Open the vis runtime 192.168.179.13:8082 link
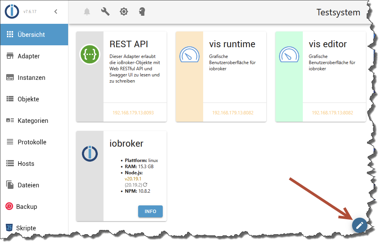384x248 pixels. (x=233, y=112)
